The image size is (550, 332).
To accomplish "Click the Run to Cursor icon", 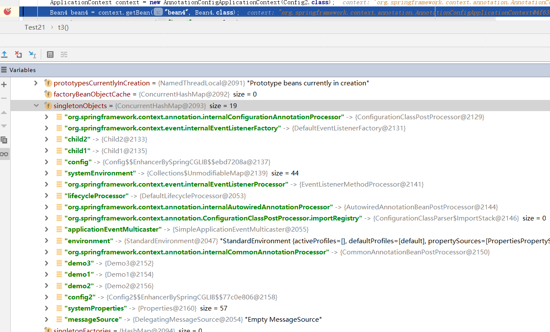I will [x=32, y=54].
